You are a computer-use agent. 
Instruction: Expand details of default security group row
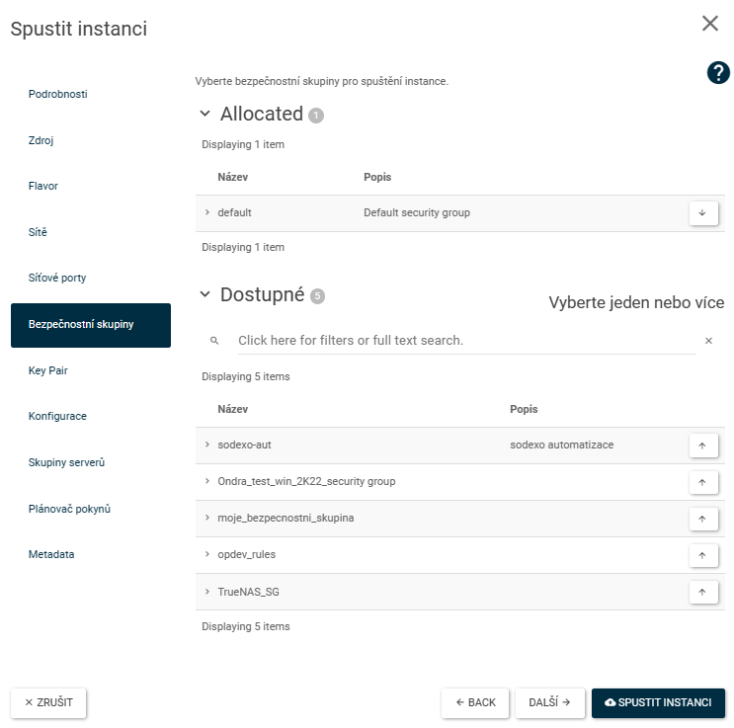point(206,212)
